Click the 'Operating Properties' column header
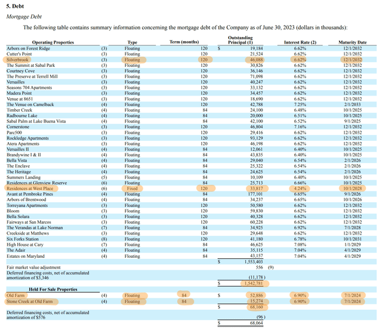Viewport: 382px width, 330px height. [50, 42]
